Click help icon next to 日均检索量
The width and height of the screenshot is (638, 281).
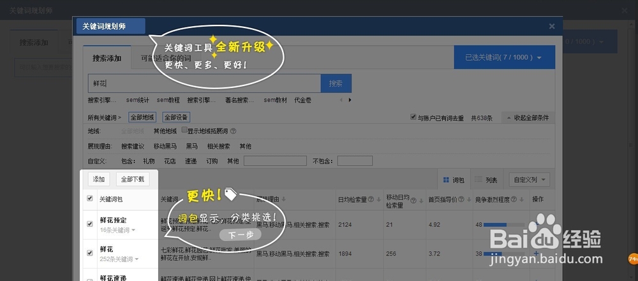pyautogui.click(x=371, y=199)
